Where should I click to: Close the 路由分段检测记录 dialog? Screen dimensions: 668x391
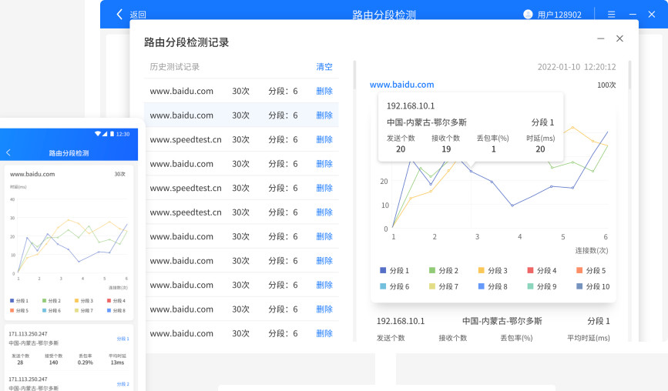click(620, 38)
